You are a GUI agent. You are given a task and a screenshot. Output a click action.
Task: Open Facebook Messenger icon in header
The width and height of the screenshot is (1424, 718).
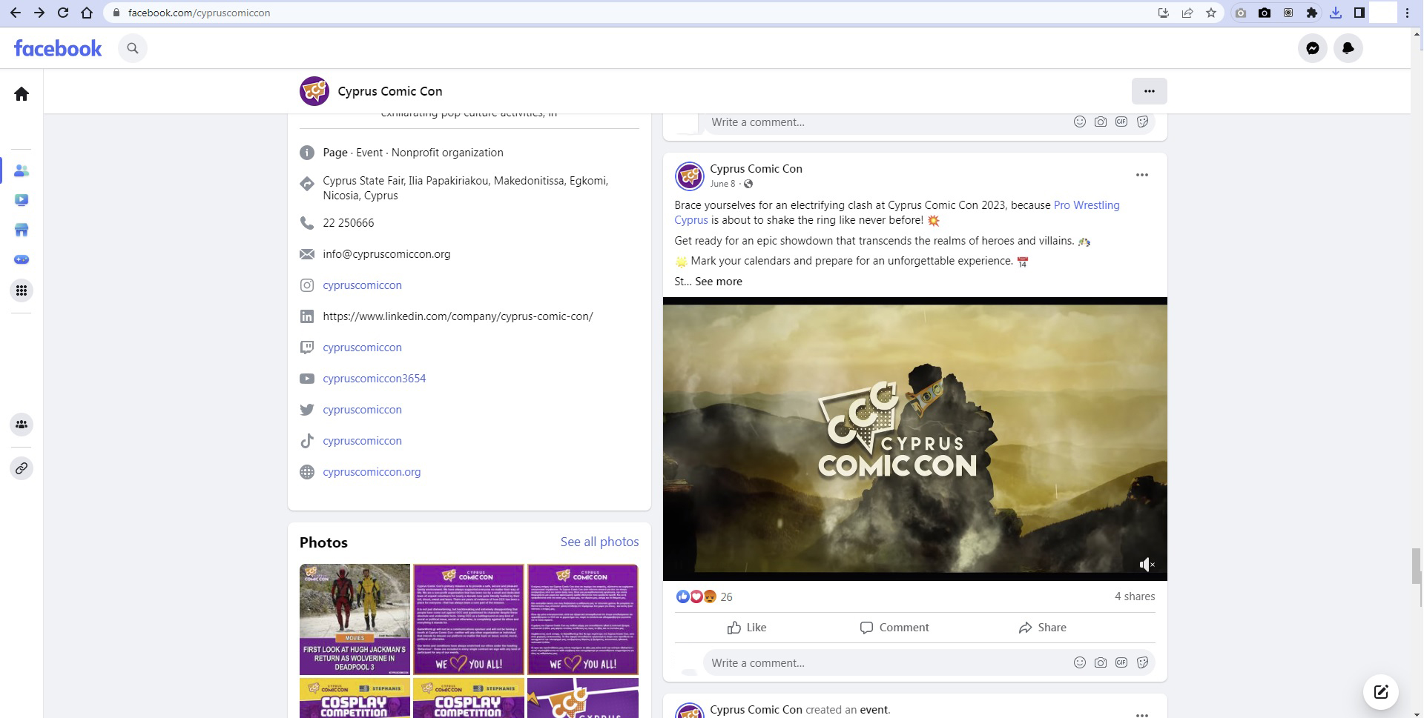(1312, 48)
